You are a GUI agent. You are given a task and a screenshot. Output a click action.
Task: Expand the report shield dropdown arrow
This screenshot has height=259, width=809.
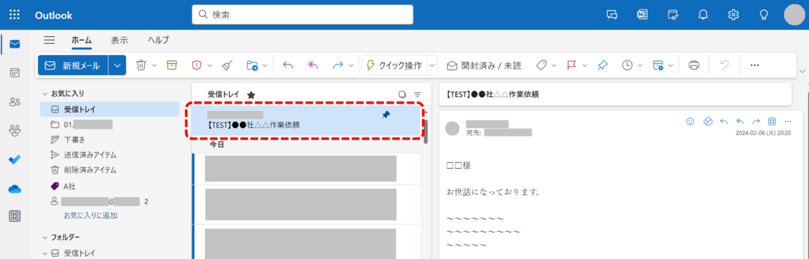click(x=210, y=65)
